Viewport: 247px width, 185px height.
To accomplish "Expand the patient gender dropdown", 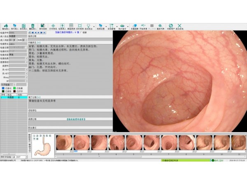I will pos(26,40).
